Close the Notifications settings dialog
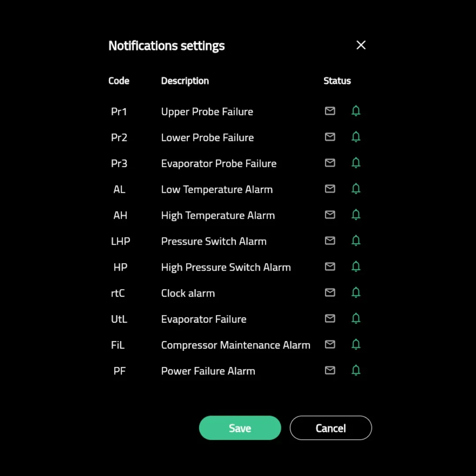Viewport: 476px width, 476px height. click(361, 45)
